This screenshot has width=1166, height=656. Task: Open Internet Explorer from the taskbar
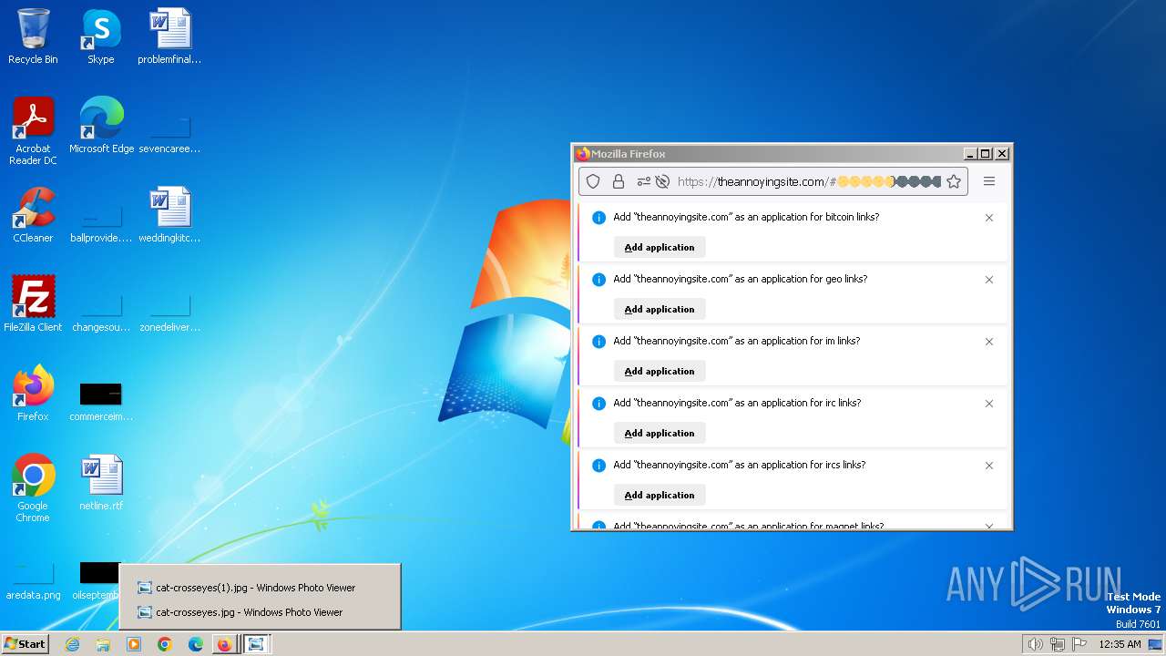[73, 644]
